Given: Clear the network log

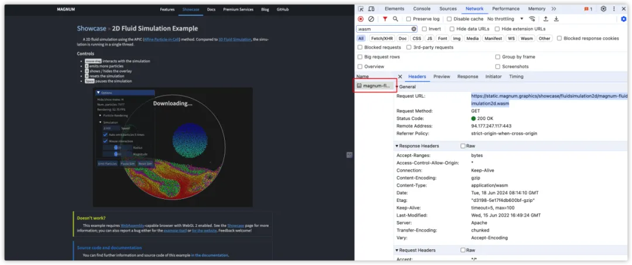Looking at the screenshot, I should [x=371, y=19].
